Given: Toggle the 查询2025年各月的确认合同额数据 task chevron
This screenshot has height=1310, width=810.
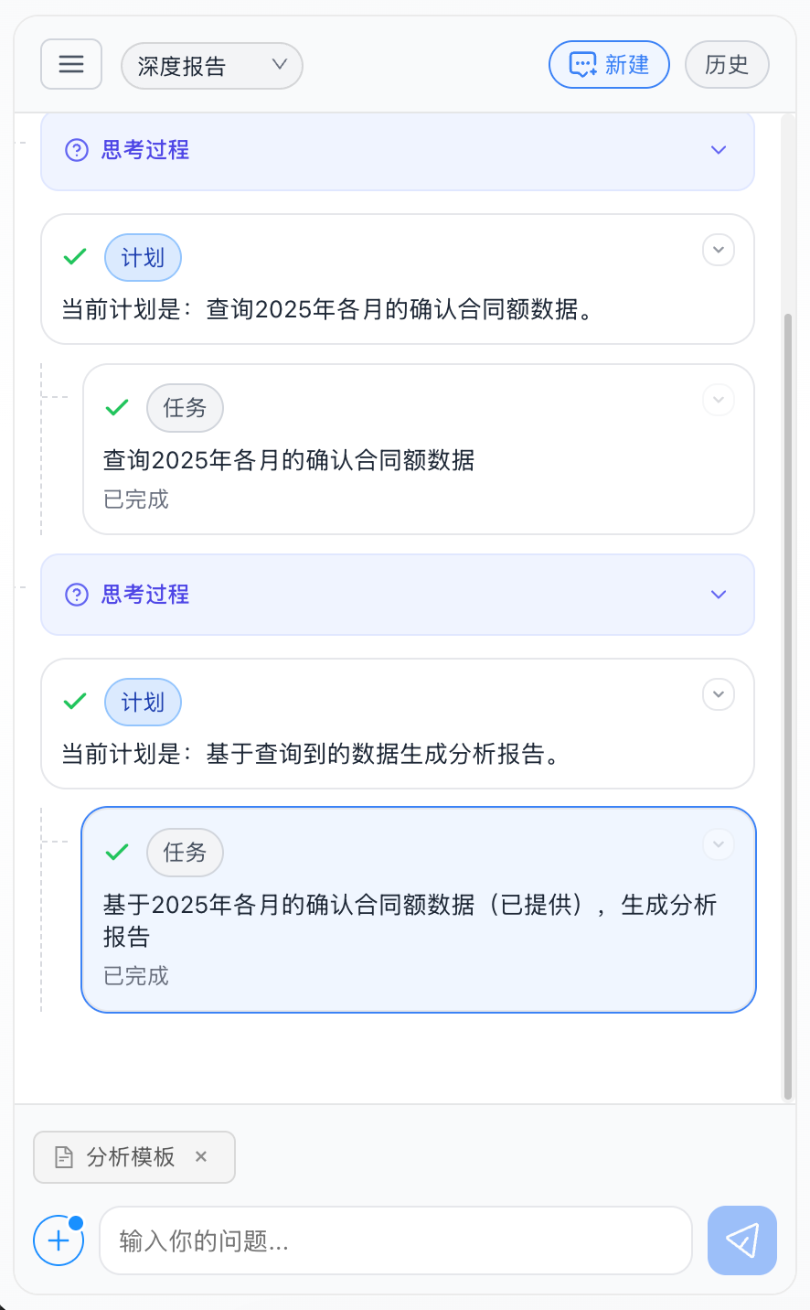Looking at the screenshot, I should tap(719, 400).
